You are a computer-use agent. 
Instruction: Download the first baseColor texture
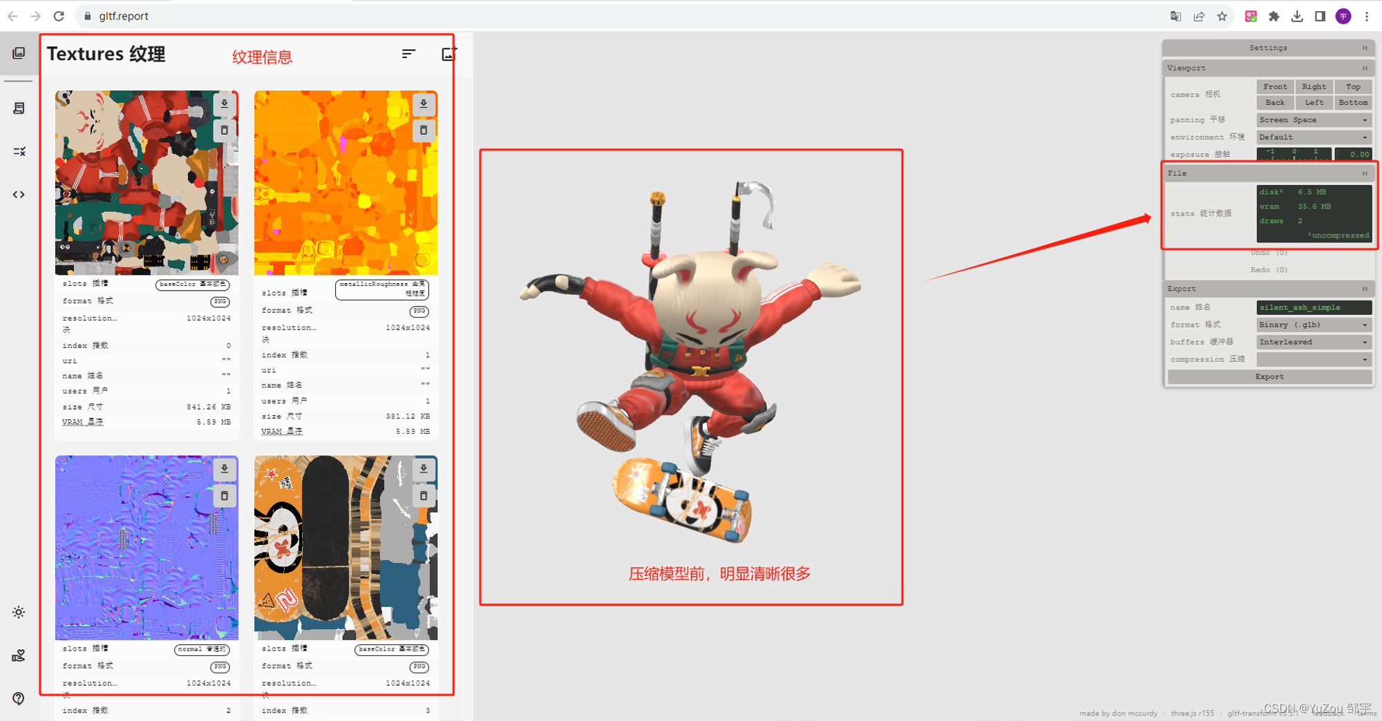225,104
